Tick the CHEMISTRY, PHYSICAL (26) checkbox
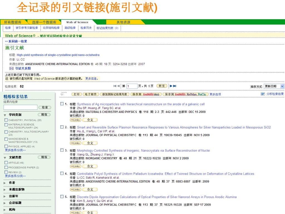Screen dimensions: 285x214 click(6, 120)
